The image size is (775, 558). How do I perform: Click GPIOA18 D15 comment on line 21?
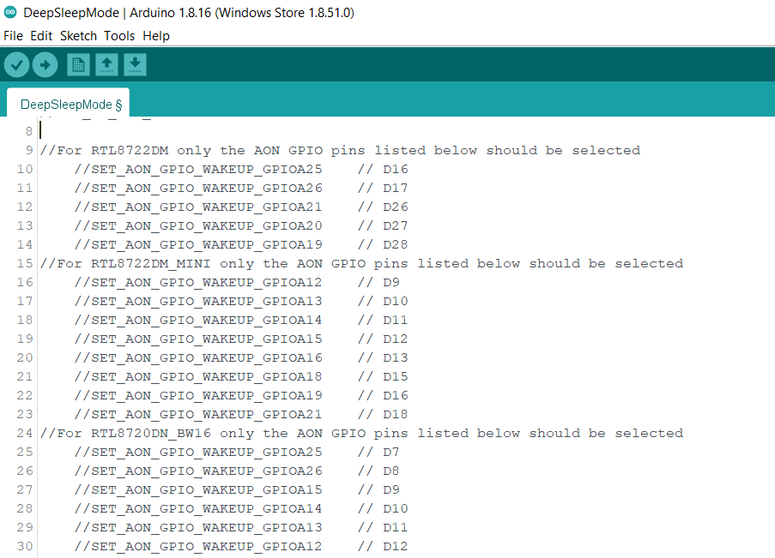pyautogui.click(x=241, y=377)
